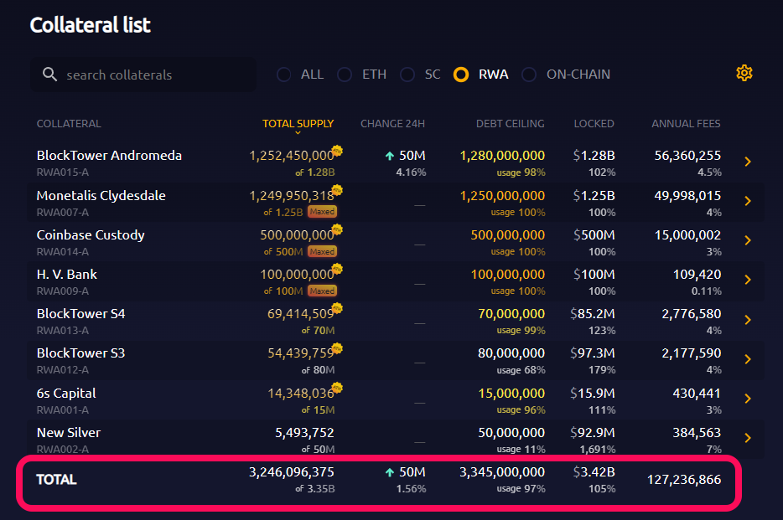Viewport: 783px width, 520px height.
Task: Click the badge icon beside BlockTower Andromeda supply
Action: point(337,151)
